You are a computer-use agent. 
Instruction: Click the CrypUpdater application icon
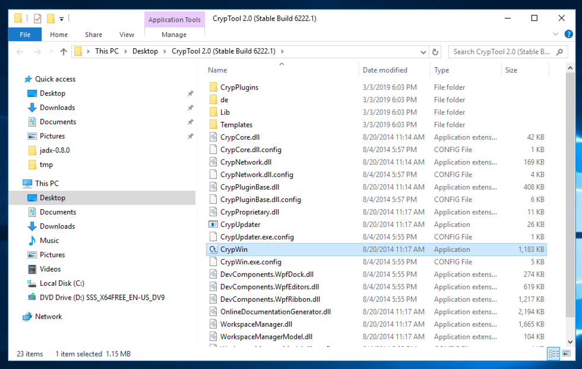[213, 225]
